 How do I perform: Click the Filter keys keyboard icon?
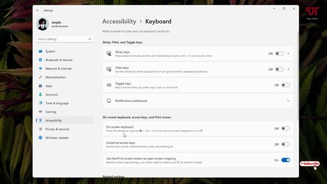[x=109, y=70]
